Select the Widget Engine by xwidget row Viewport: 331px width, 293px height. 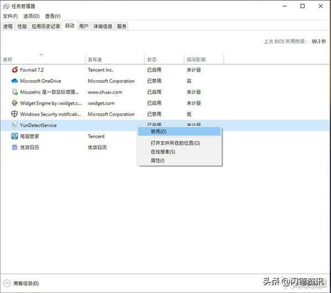pyautogui.click(x=51, y=103)
